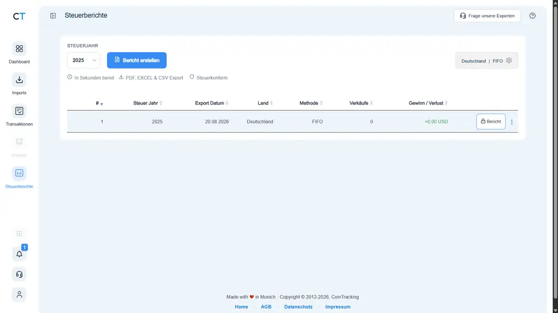
Task: Select the Steuerberichte menu label
Action: coord(19,187)
